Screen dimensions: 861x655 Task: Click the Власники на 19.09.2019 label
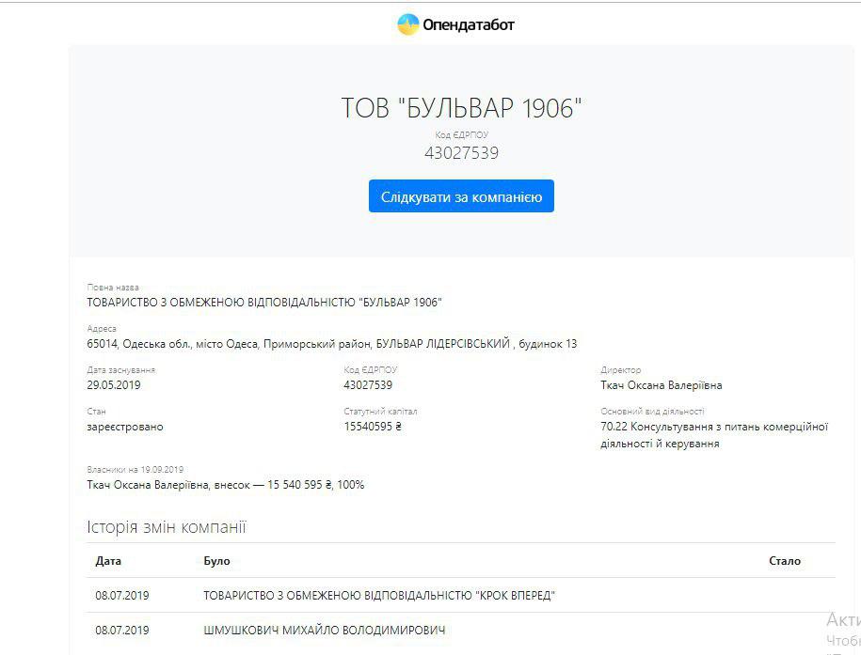136,470
